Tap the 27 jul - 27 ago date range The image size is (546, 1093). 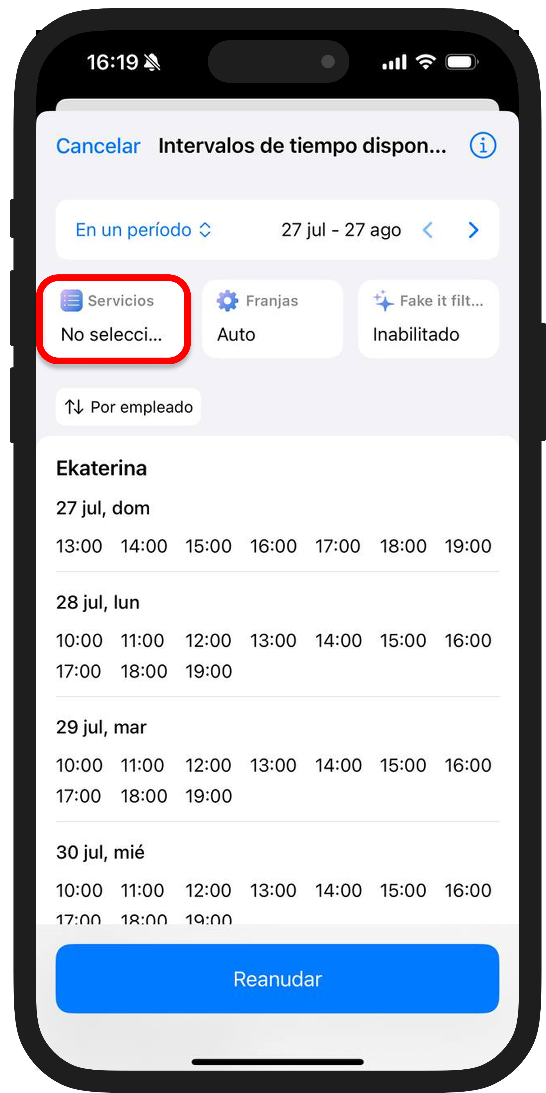[341, 230]
